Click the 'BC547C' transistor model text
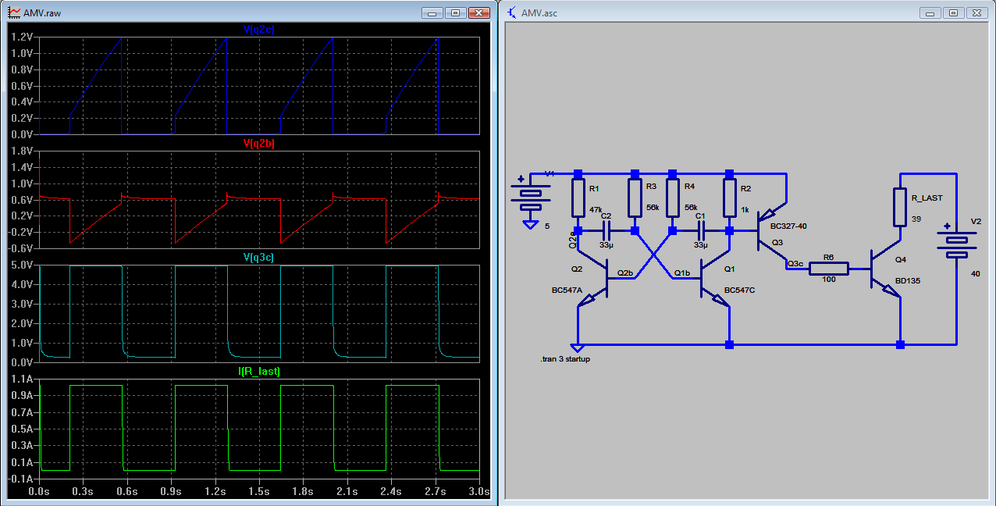Viewport: 996px width, 506px height. (x=739, y=290)
